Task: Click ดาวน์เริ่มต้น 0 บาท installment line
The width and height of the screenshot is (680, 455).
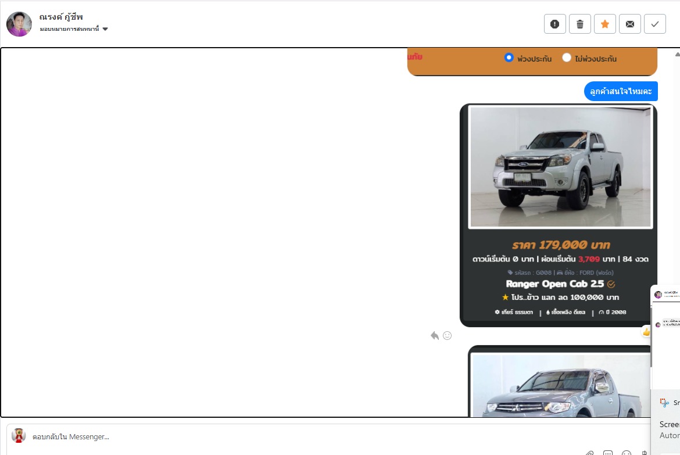Action: 560,259
